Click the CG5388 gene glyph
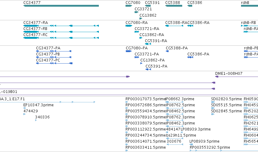 174,6
